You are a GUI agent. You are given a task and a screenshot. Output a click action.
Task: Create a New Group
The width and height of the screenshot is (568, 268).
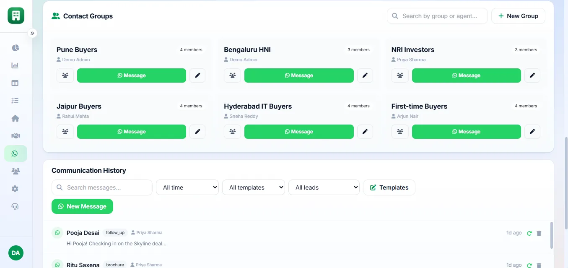click(x=518, y=16)
